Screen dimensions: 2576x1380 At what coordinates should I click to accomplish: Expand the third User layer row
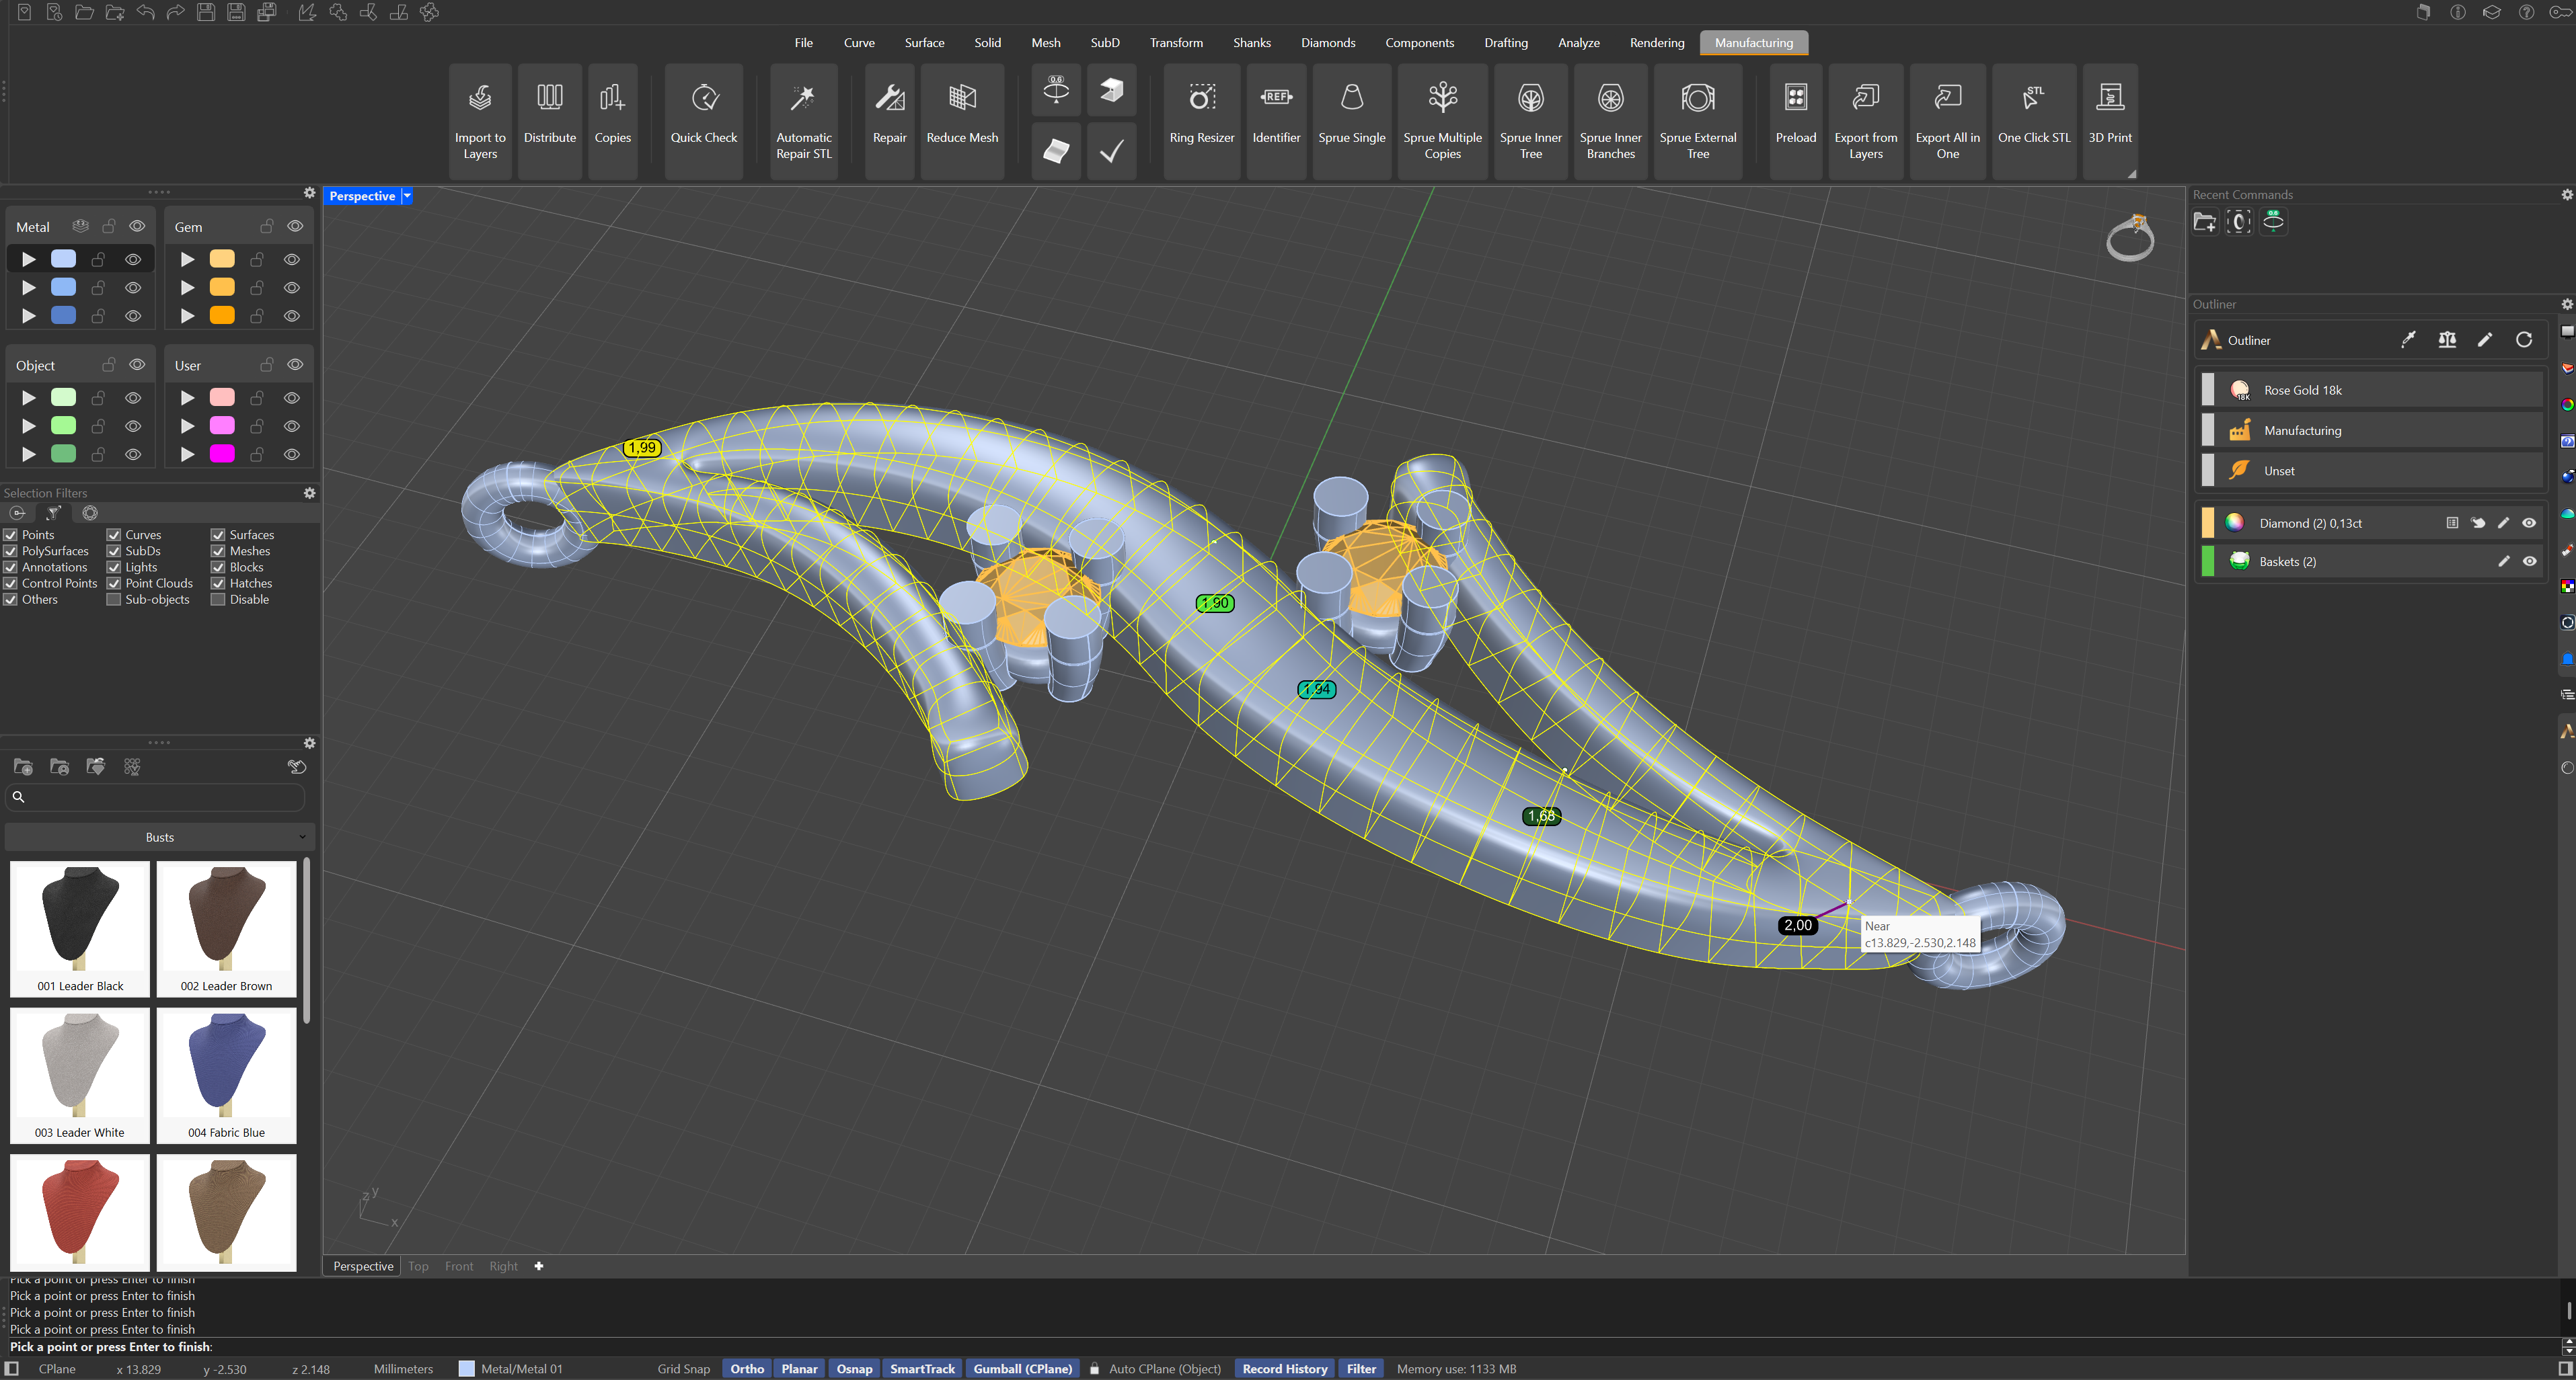(x=187, y=454)
